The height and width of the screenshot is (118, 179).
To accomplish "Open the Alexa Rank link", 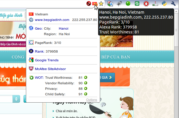I will tap(40, 51).
